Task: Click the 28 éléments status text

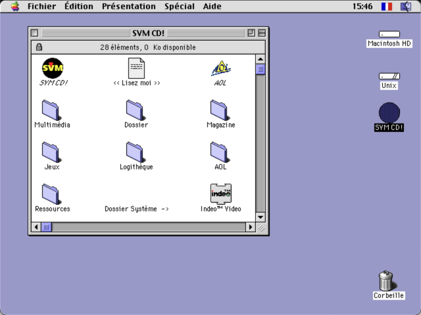Action: coord(148,47)
